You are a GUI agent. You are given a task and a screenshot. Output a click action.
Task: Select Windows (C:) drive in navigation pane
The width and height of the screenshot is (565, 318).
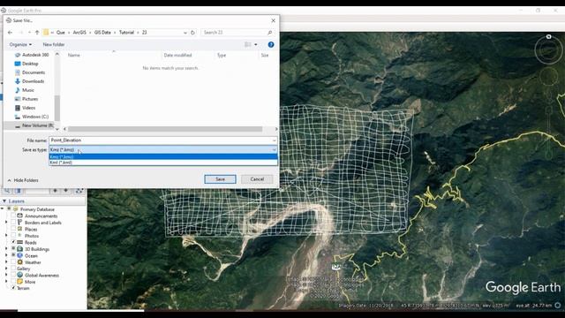pos(32,117)
